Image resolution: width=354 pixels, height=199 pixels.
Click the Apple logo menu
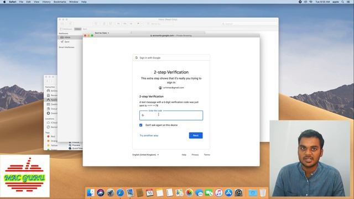[x=4, y=2]
